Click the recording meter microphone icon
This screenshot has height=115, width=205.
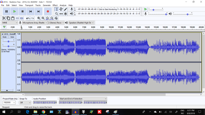[71, 9]
